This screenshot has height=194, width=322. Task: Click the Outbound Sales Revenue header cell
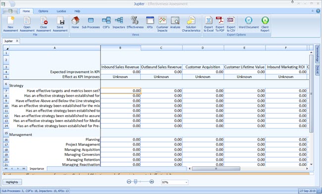[x=161, y=67]
